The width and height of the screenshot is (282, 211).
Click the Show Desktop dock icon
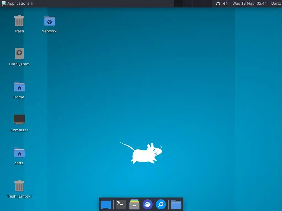[x=106, y=204]
